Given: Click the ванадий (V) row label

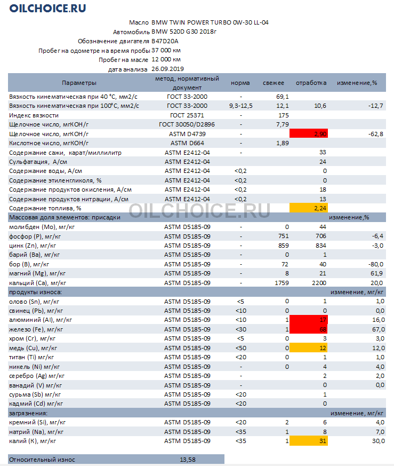Looking at the screenshot, I should point(35,385).
